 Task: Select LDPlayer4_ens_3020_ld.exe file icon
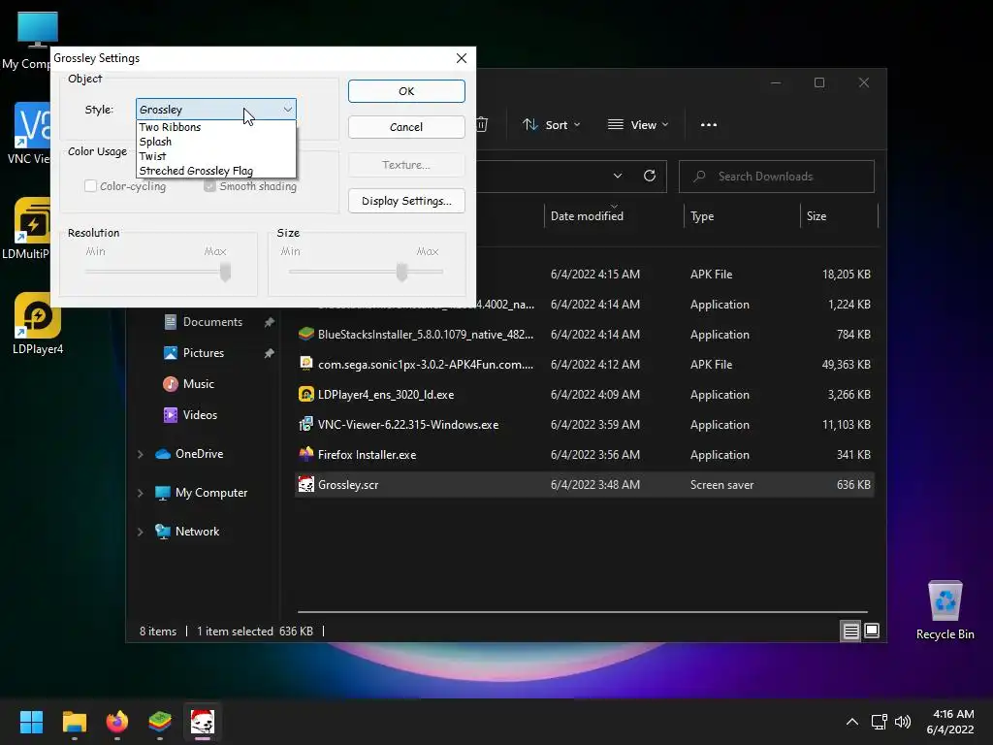tap(305, 394)
